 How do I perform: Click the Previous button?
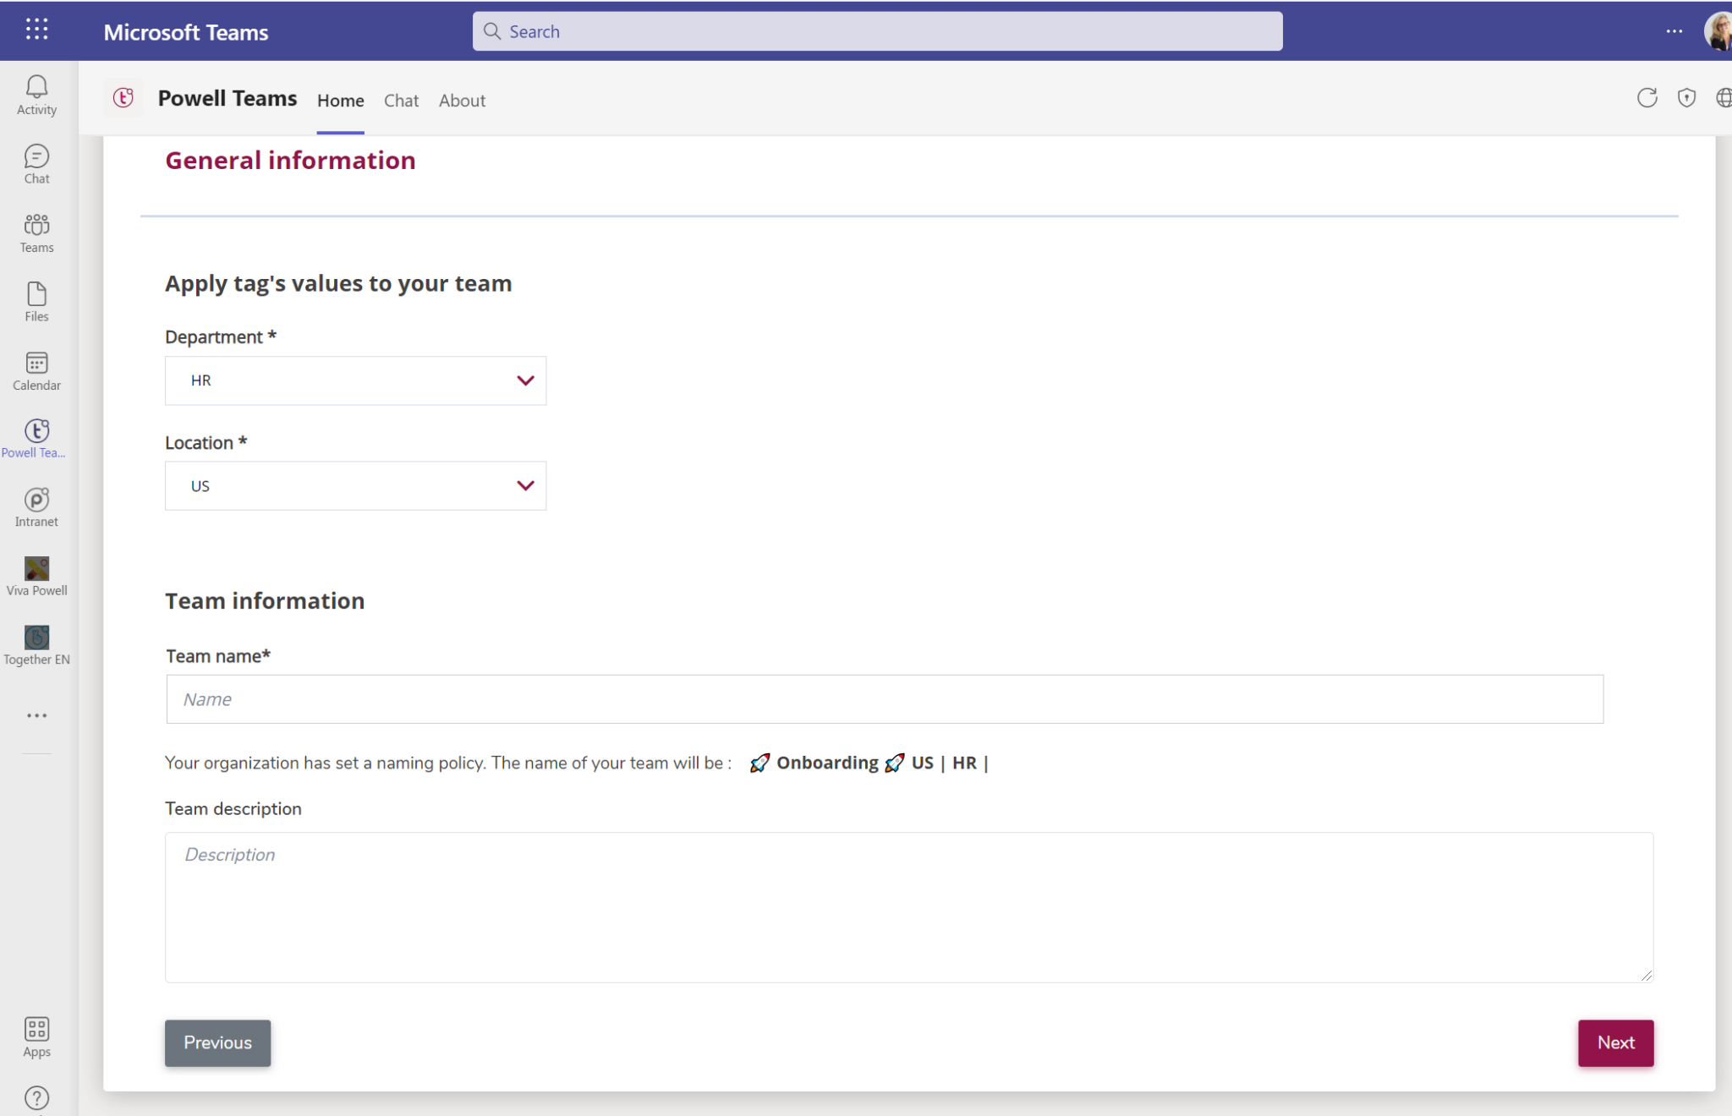217,1042
